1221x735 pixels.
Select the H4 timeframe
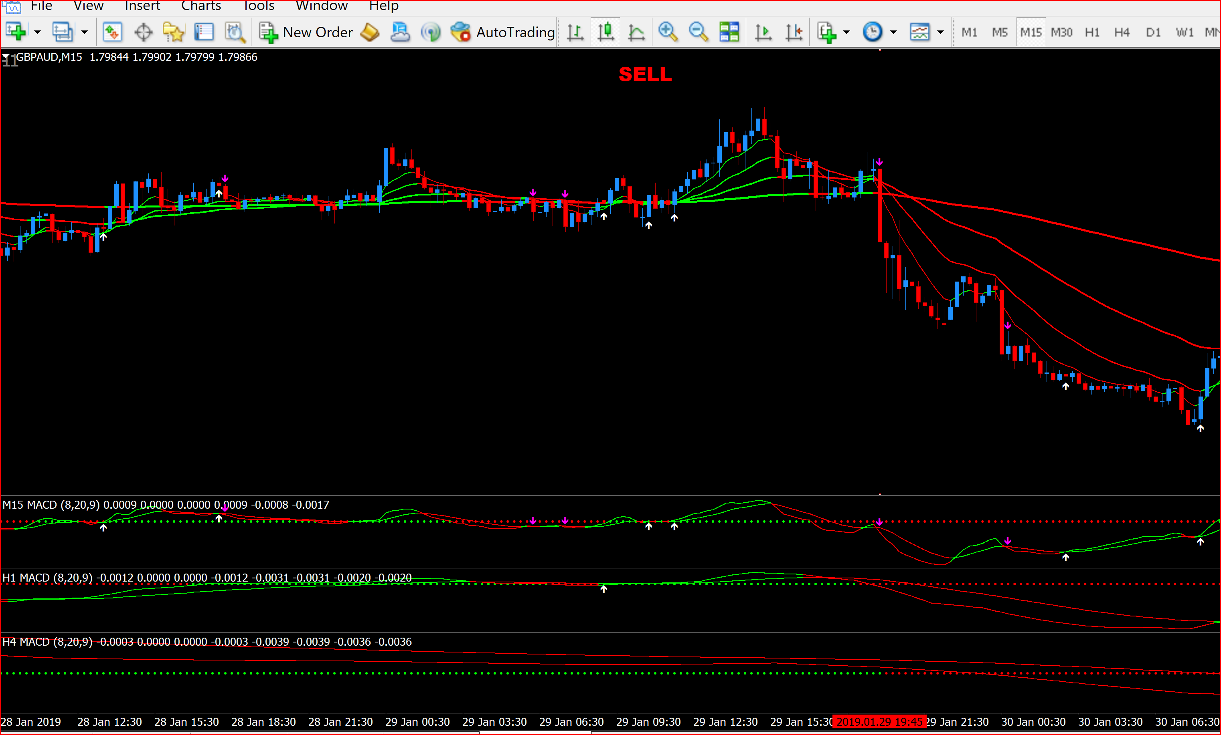coord(1122,33)
